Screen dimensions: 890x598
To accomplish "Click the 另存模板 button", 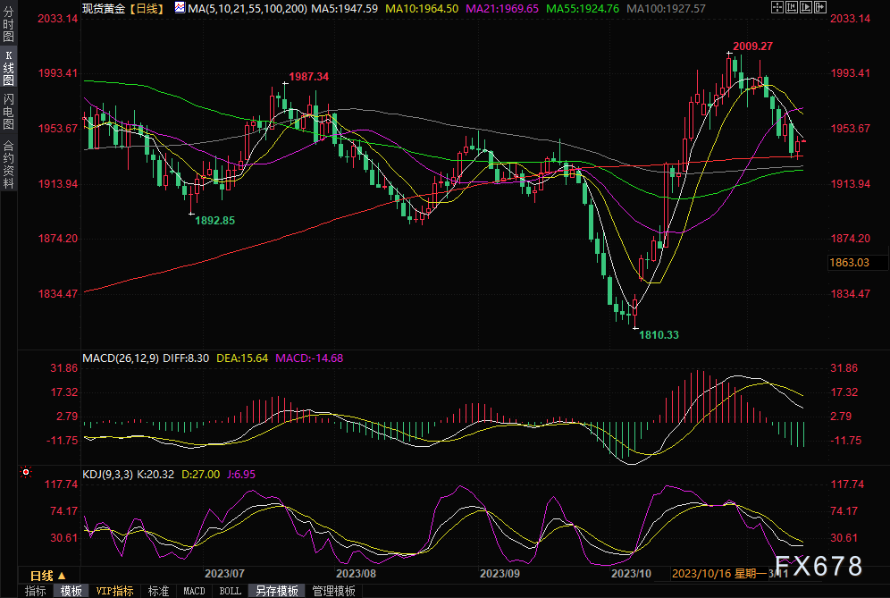I will pyautogui.click(x=277, y=591).
